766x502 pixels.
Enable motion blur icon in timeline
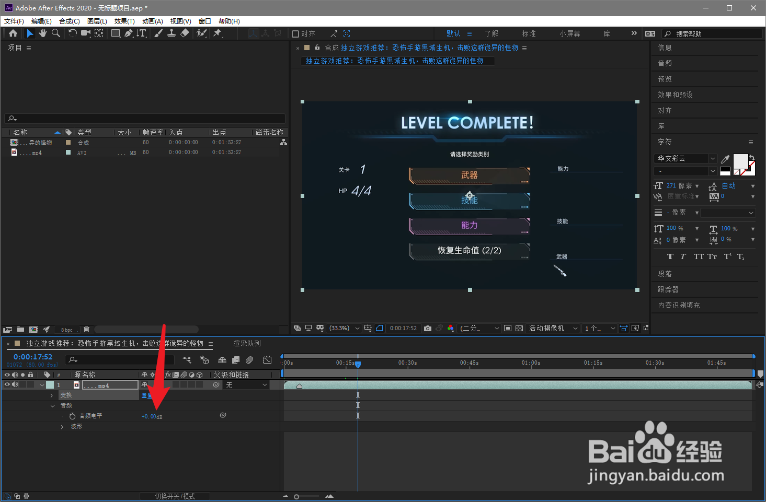click(x=249, y=360)
